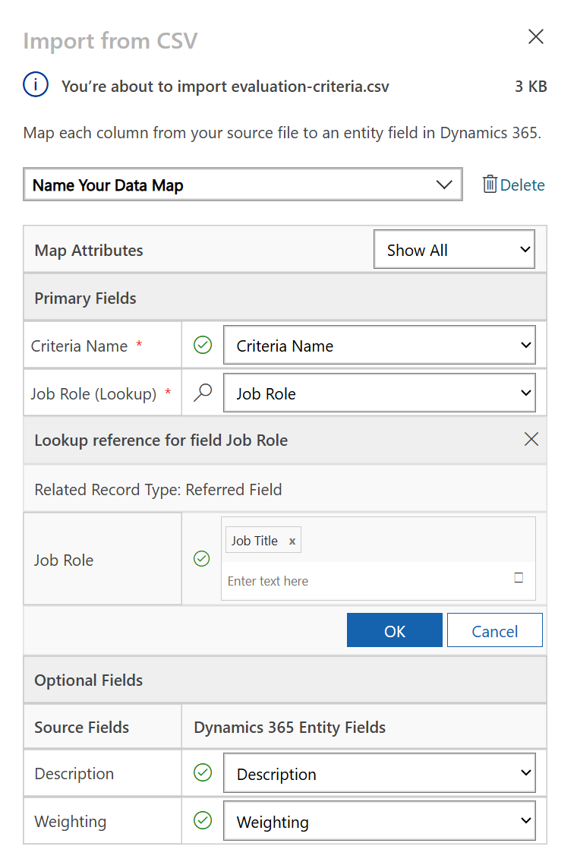Click green checkmark beside Description field
577x862 pixels.
tap(203, 773)
